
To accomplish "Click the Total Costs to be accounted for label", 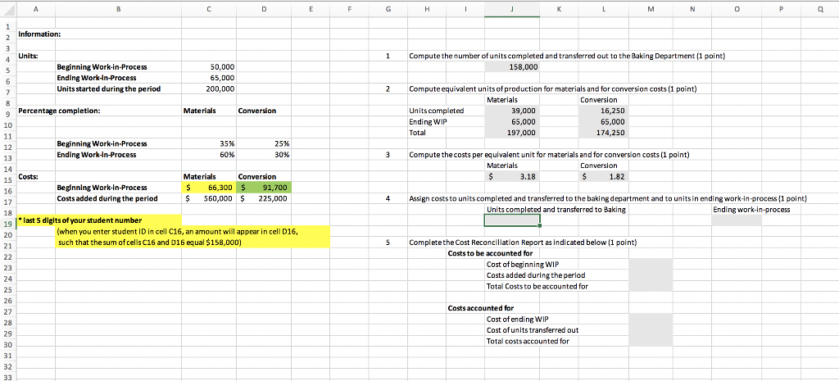I will tap(537, 286).
